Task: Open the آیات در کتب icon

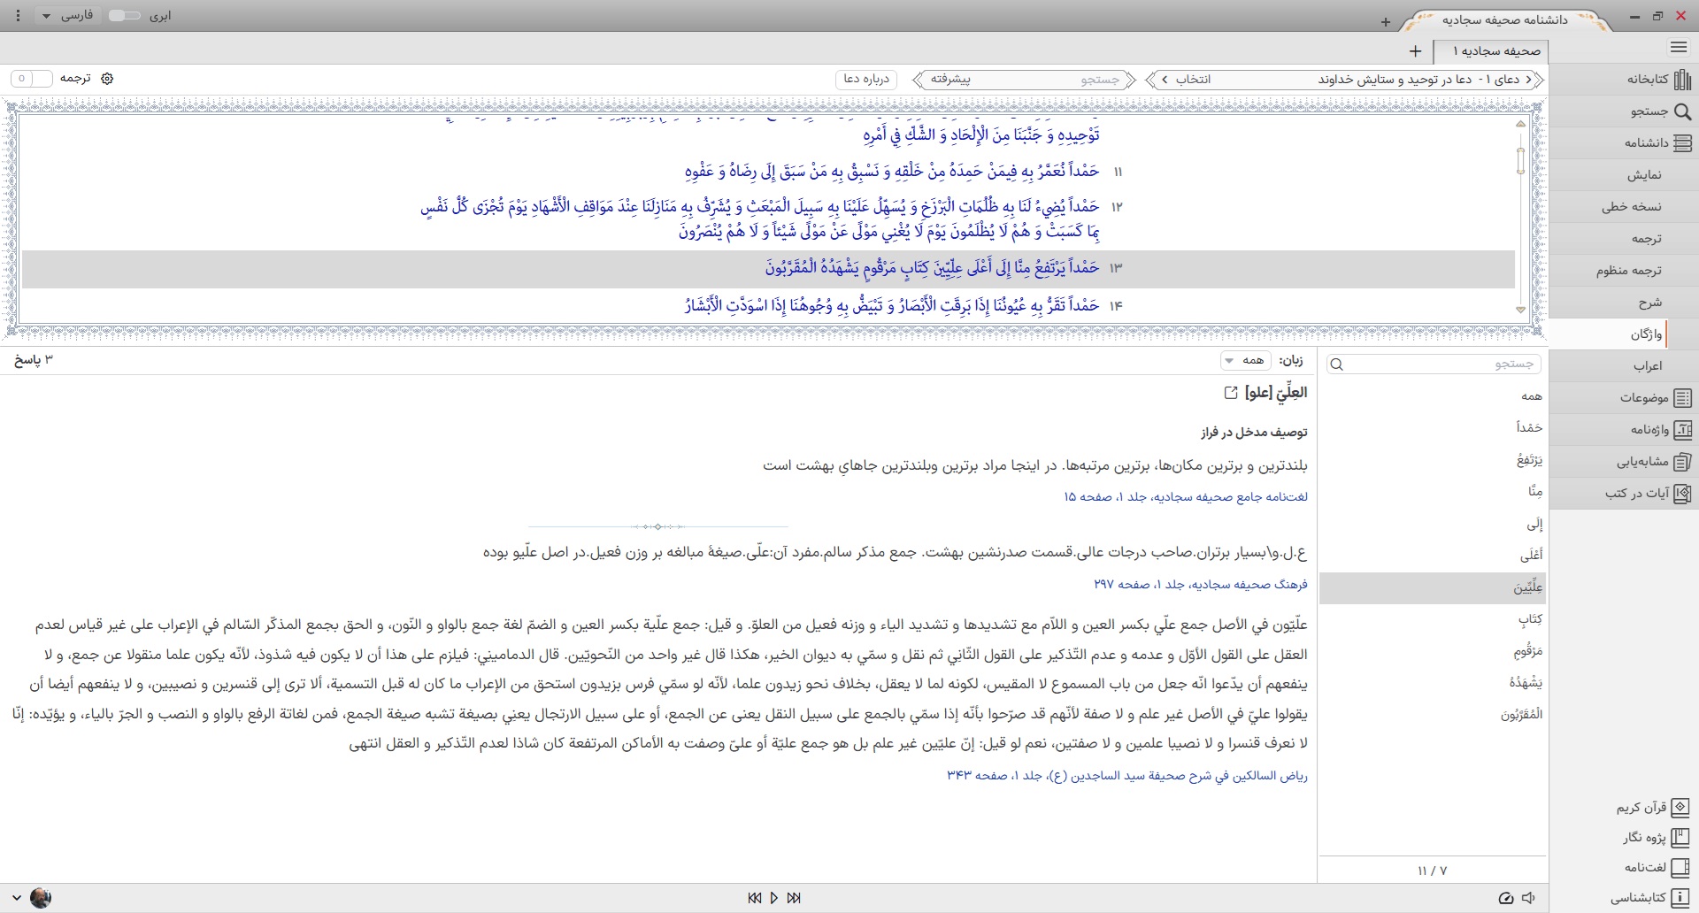Action: 1683,494
